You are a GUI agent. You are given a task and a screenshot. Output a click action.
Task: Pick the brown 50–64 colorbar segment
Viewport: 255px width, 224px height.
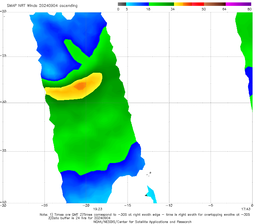(x=215, y=4)
